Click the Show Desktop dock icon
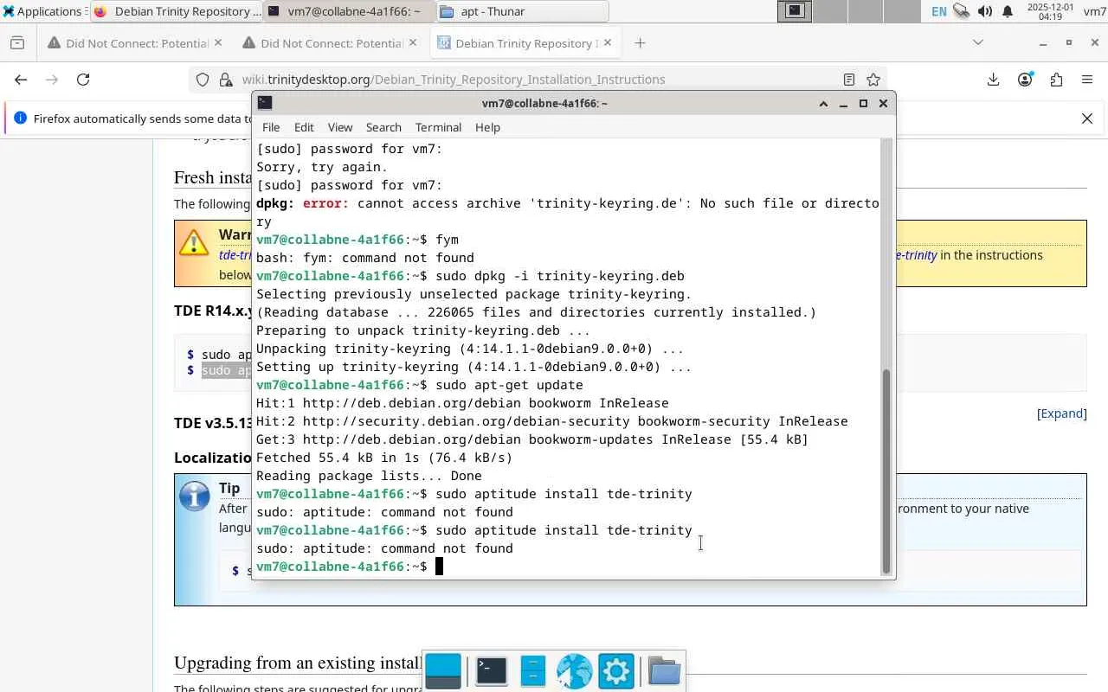 click(x=443, y=671)
